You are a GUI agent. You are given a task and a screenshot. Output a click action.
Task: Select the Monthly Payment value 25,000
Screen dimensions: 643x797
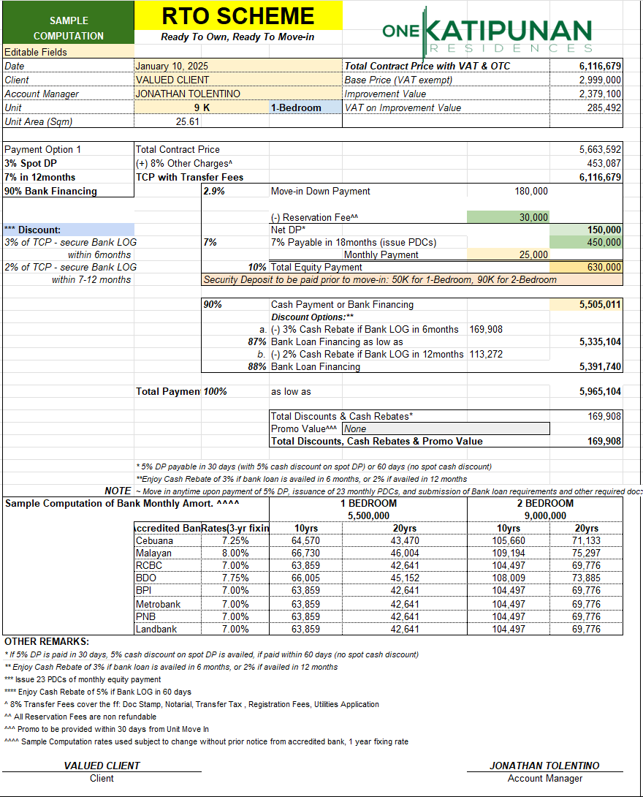click(508, 254)
